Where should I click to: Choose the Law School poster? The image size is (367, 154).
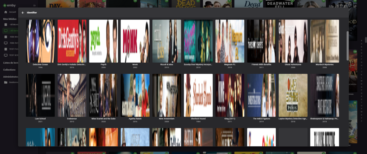tap(40, 95)
